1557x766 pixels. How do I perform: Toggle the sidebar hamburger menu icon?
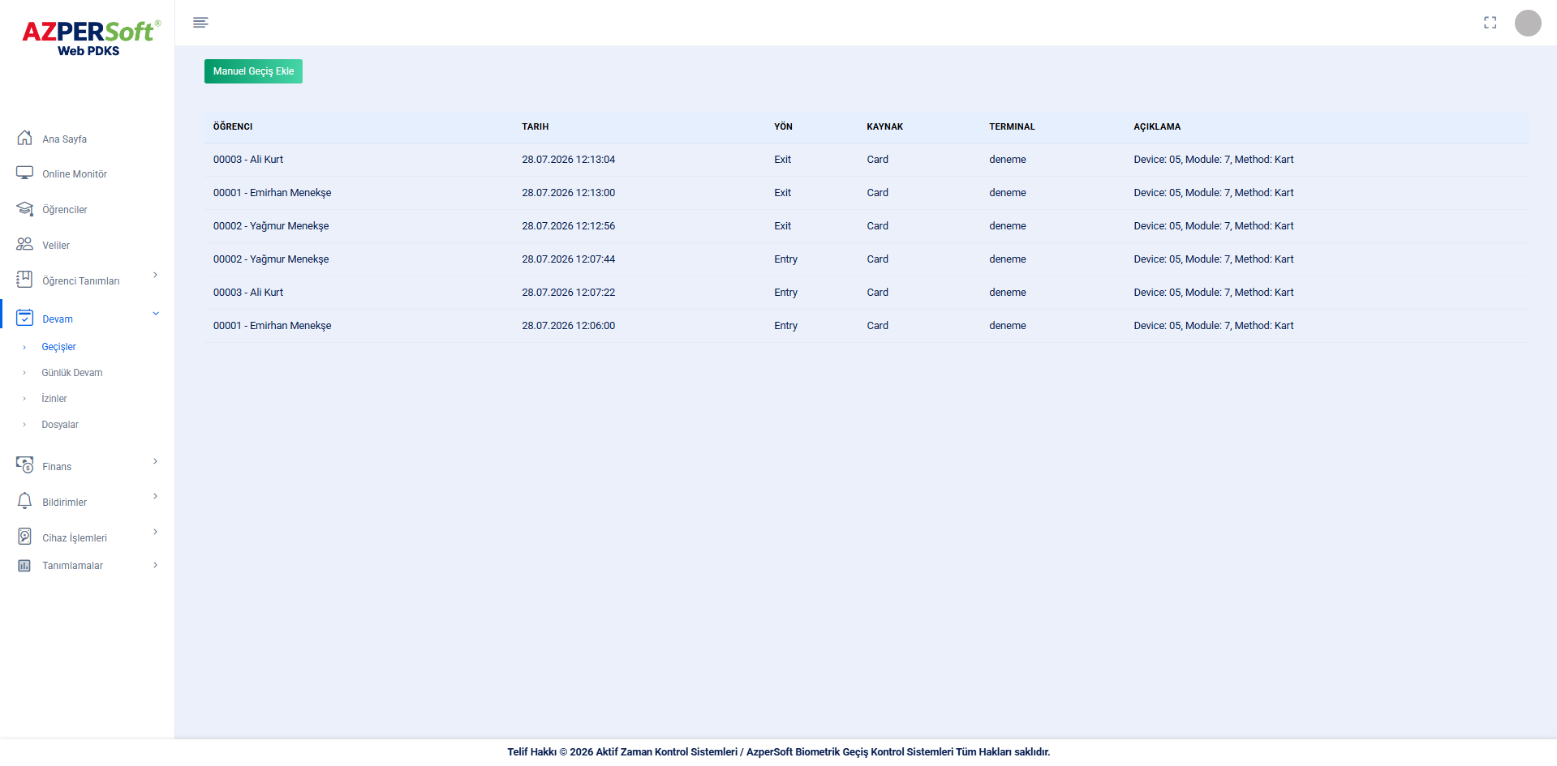click(x=200, y=23)
